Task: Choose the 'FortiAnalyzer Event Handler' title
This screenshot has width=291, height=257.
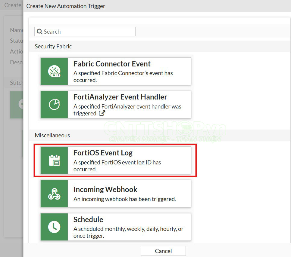Action: (120, 97)
